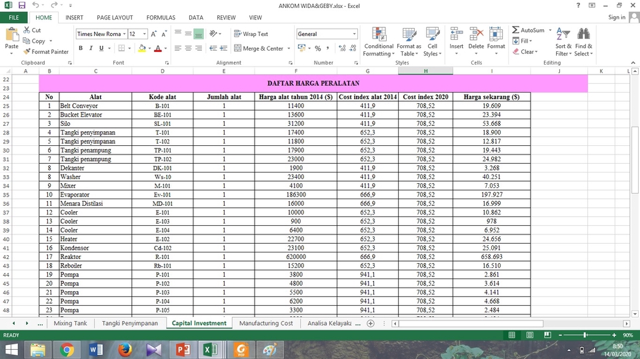Click the Paste clipboard icon
640x359 pixels.
[12, 35]
